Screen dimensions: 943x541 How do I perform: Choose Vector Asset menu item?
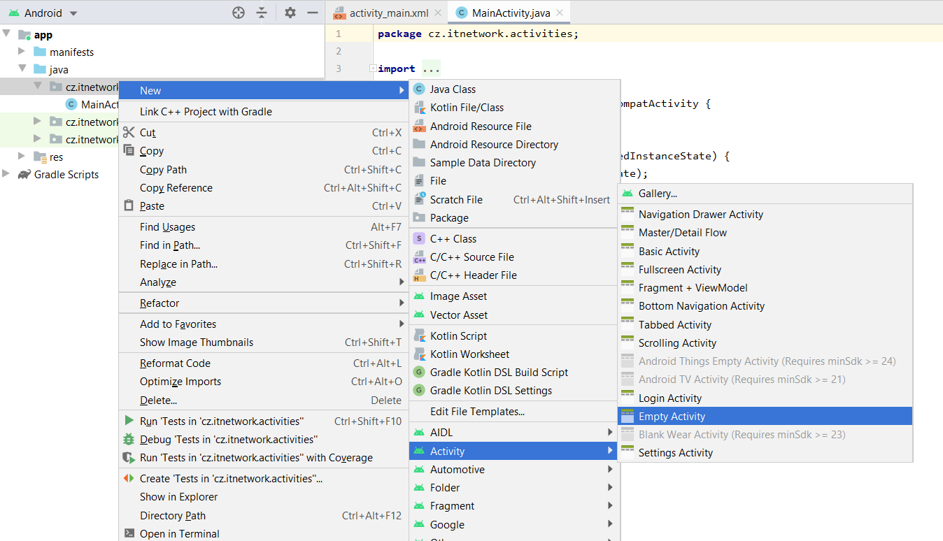click(x=458, y=315)
